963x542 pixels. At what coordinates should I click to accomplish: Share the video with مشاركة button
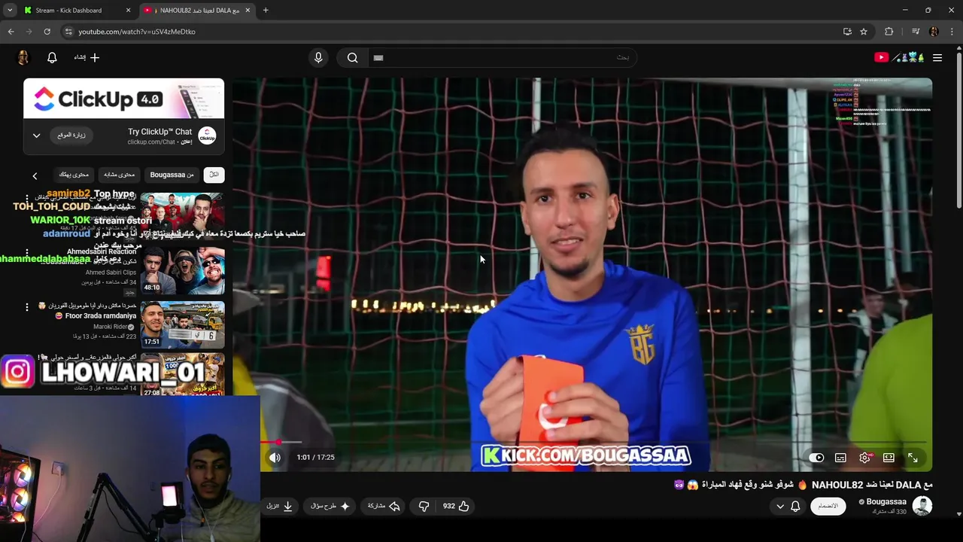(384, 506)
